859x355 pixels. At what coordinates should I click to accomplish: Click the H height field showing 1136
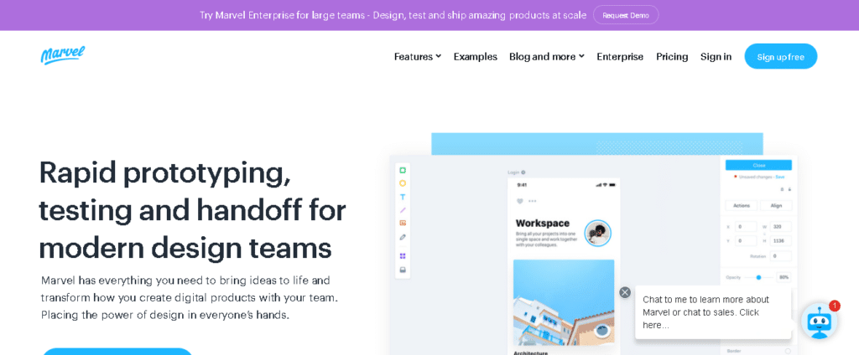click(x=781, y=240)
